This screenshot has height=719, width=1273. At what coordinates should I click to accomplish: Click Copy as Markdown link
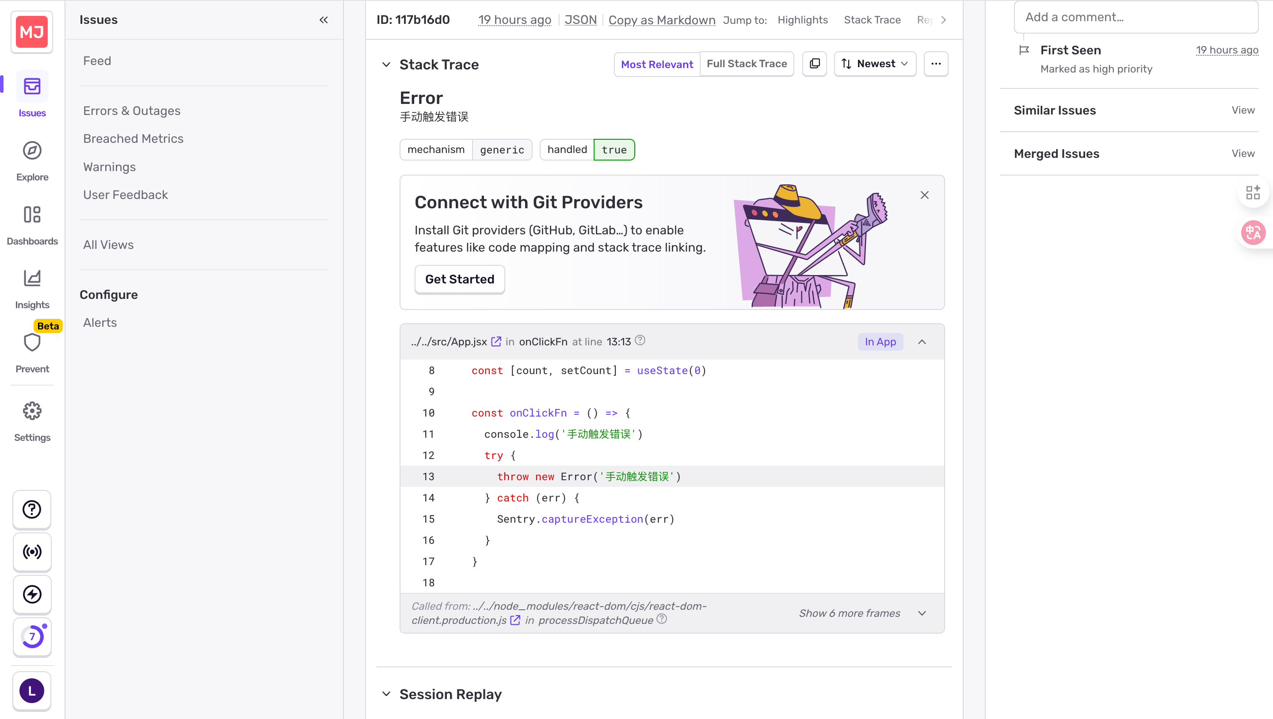[x=662, y=20]
